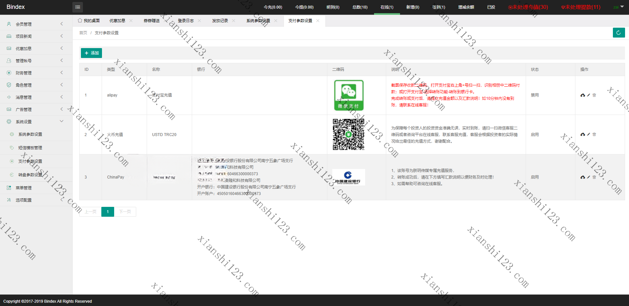629x306 pixels.
Task: Click the China Construction Bank logo image
Action: coord(348,177)
